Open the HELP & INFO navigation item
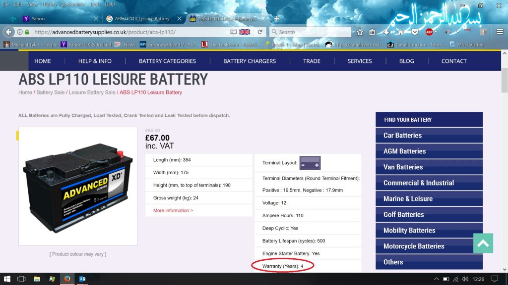 coord(95,61)
